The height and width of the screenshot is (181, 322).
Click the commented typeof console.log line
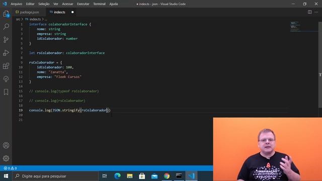click(64, 91)
